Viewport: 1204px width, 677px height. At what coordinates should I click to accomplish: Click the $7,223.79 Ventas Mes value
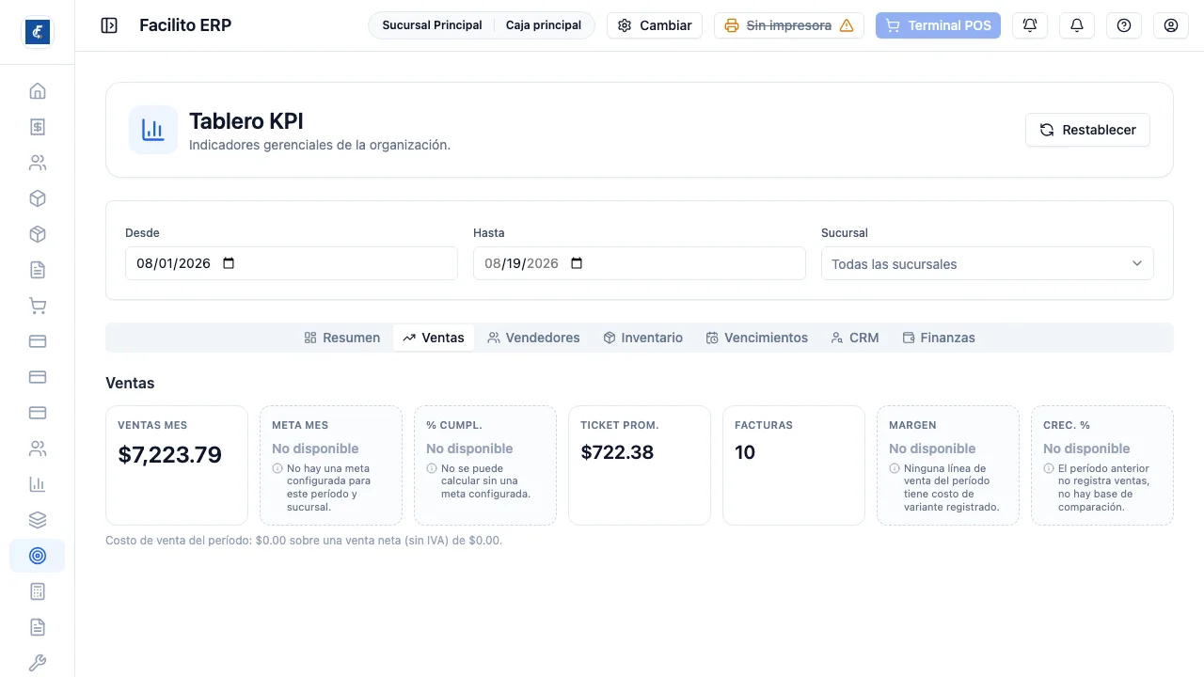170,455
